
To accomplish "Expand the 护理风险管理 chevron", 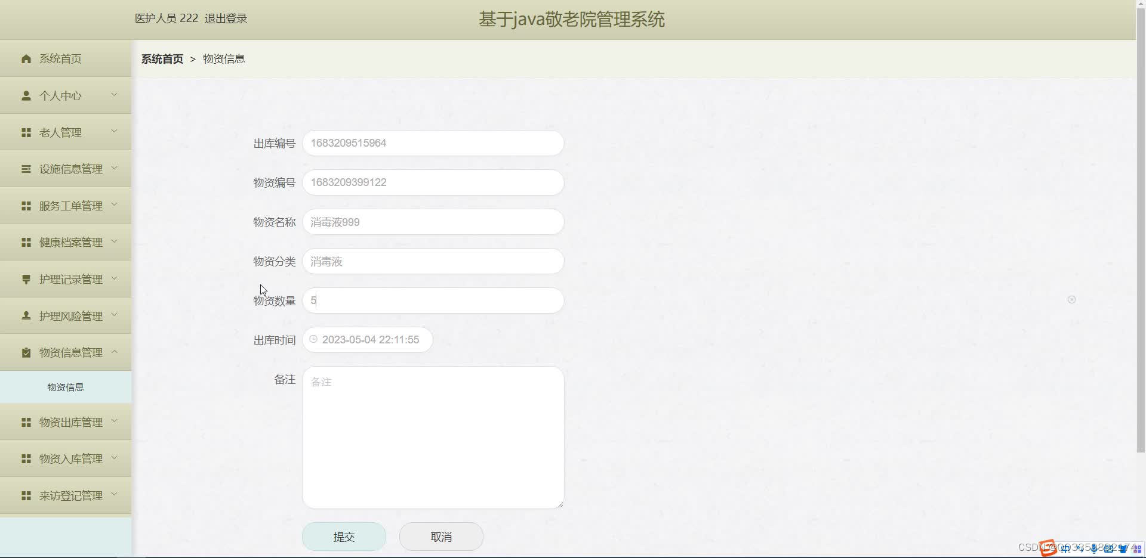I will click(114, 315).
